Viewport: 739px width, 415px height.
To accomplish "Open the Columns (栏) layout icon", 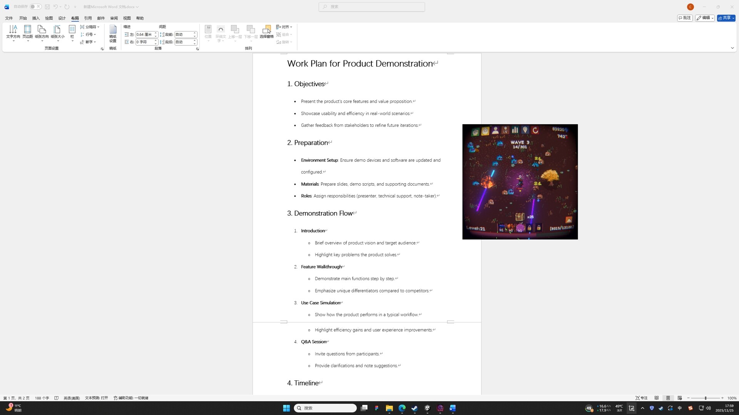I will tap(72, 30).
